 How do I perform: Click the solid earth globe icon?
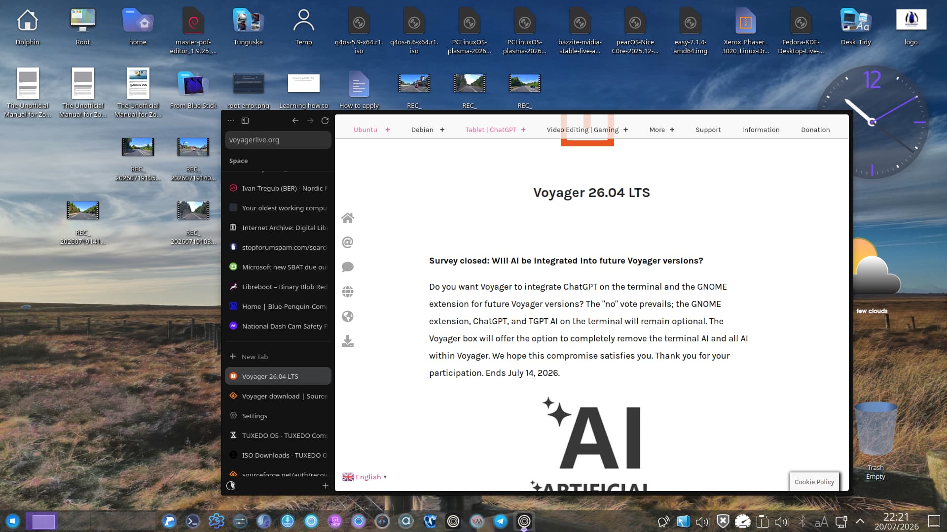tap(348, 316)
